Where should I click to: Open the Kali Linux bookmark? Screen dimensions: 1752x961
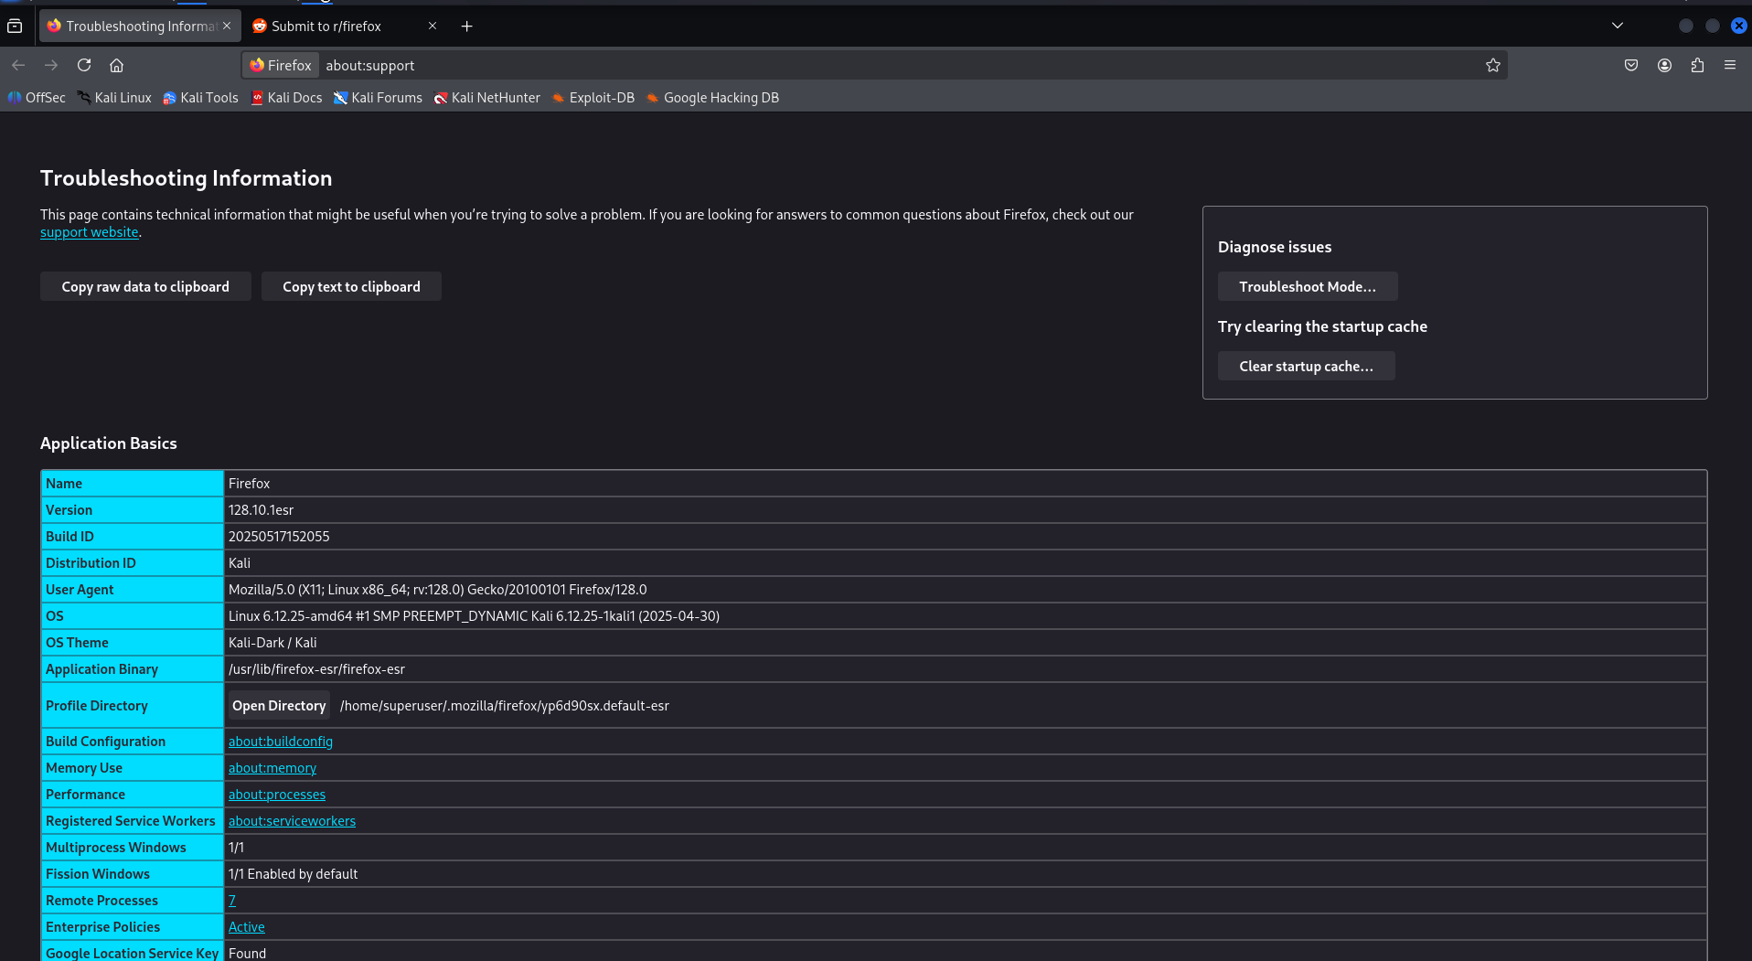114,98
